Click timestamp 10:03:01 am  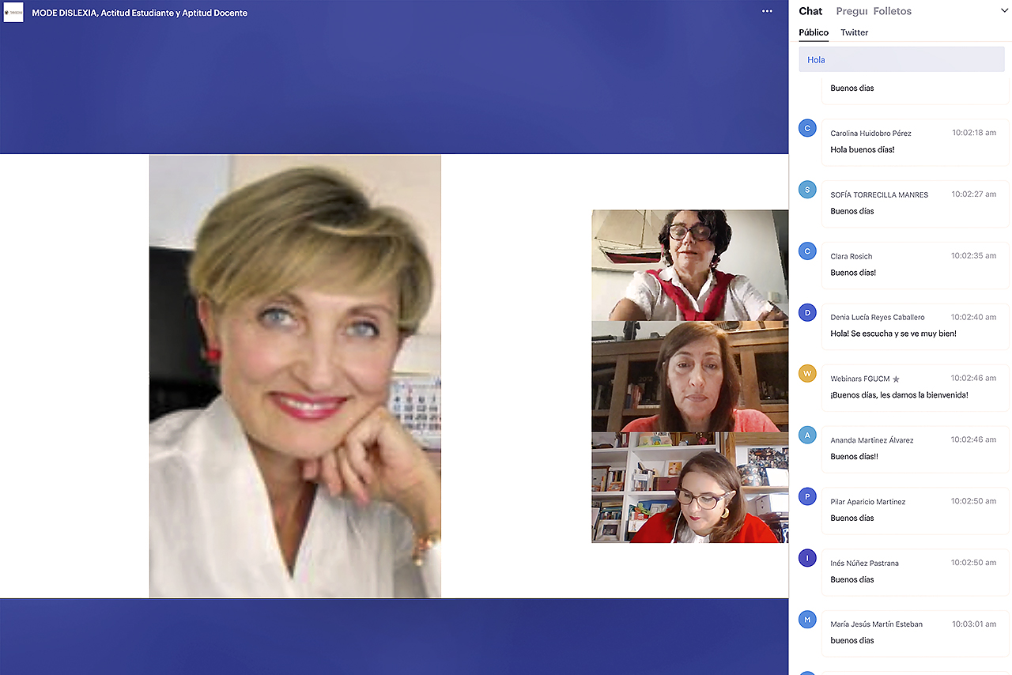pos(974,623)
